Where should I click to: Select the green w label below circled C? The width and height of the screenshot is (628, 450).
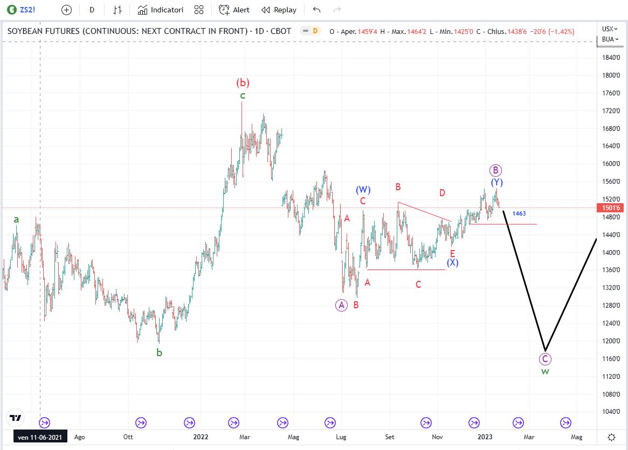(545, 371)
